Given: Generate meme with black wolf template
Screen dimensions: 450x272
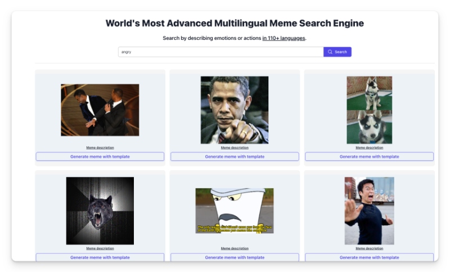Looking at the screenshot, I should 100,257.
